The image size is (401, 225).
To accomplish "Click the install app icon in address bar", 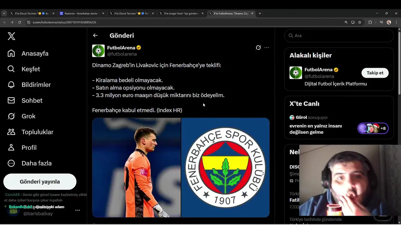I will click(353, 22).
